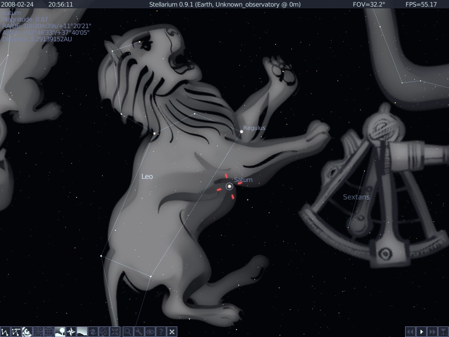Click the Distance 8.29139152AU info line

[x=37, y=39]
